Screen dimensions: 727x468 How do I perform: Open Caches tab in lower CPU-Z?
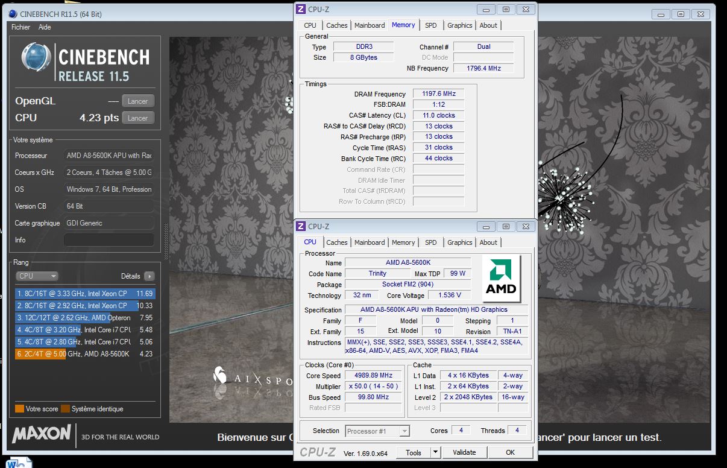336,242
